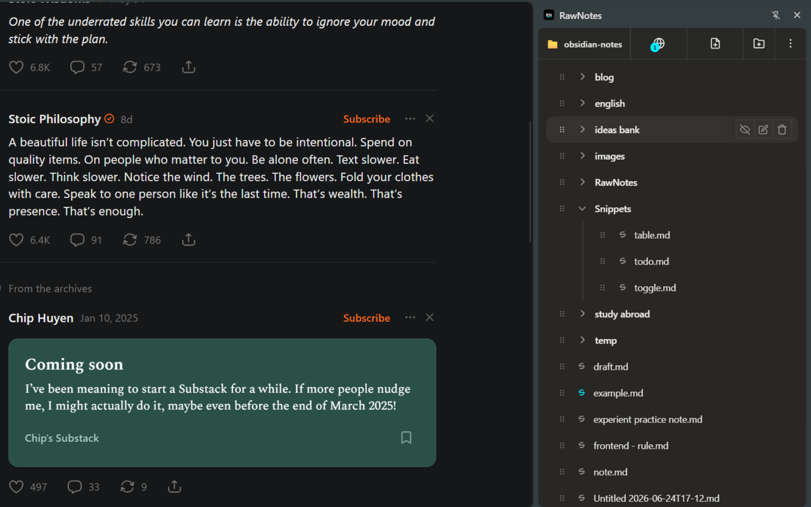
Task: Expand the ideas bank folder
Action: click(x=582, y=129)
